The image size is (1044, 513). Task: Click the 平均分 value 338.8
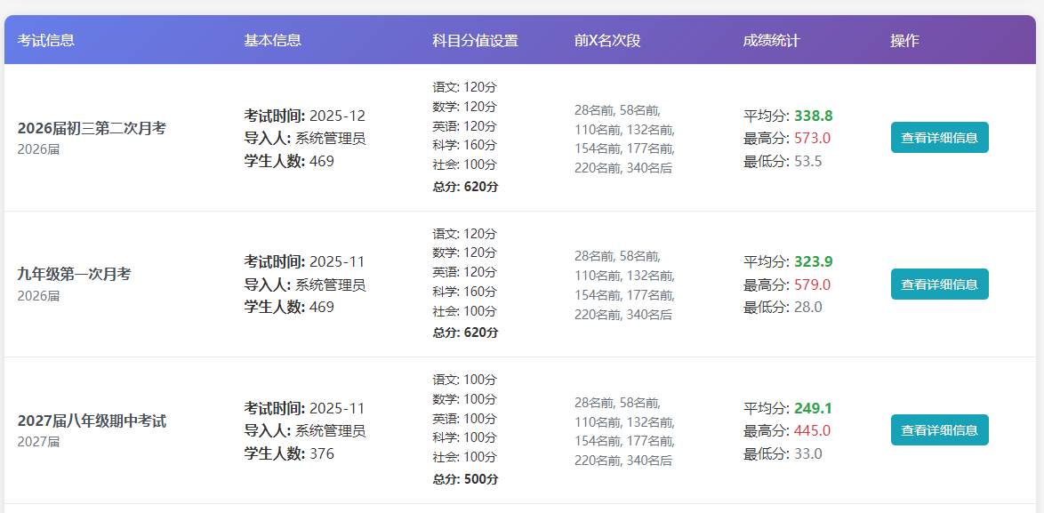[812, 115]
